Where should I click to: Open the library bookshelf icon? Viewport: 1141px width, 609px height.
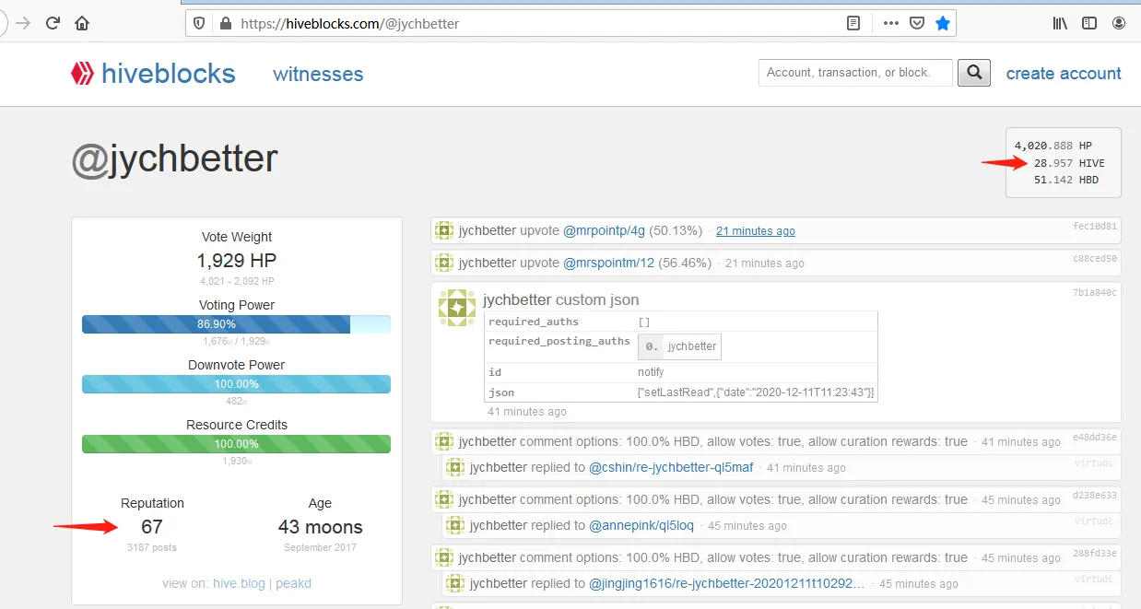tap(1060, 23)
